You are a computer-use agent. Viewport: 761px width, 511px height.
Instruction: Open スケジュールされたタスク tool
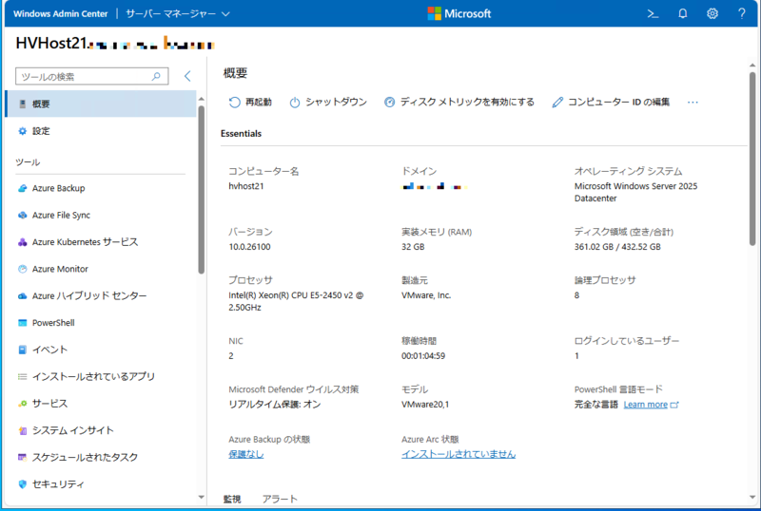101,457
